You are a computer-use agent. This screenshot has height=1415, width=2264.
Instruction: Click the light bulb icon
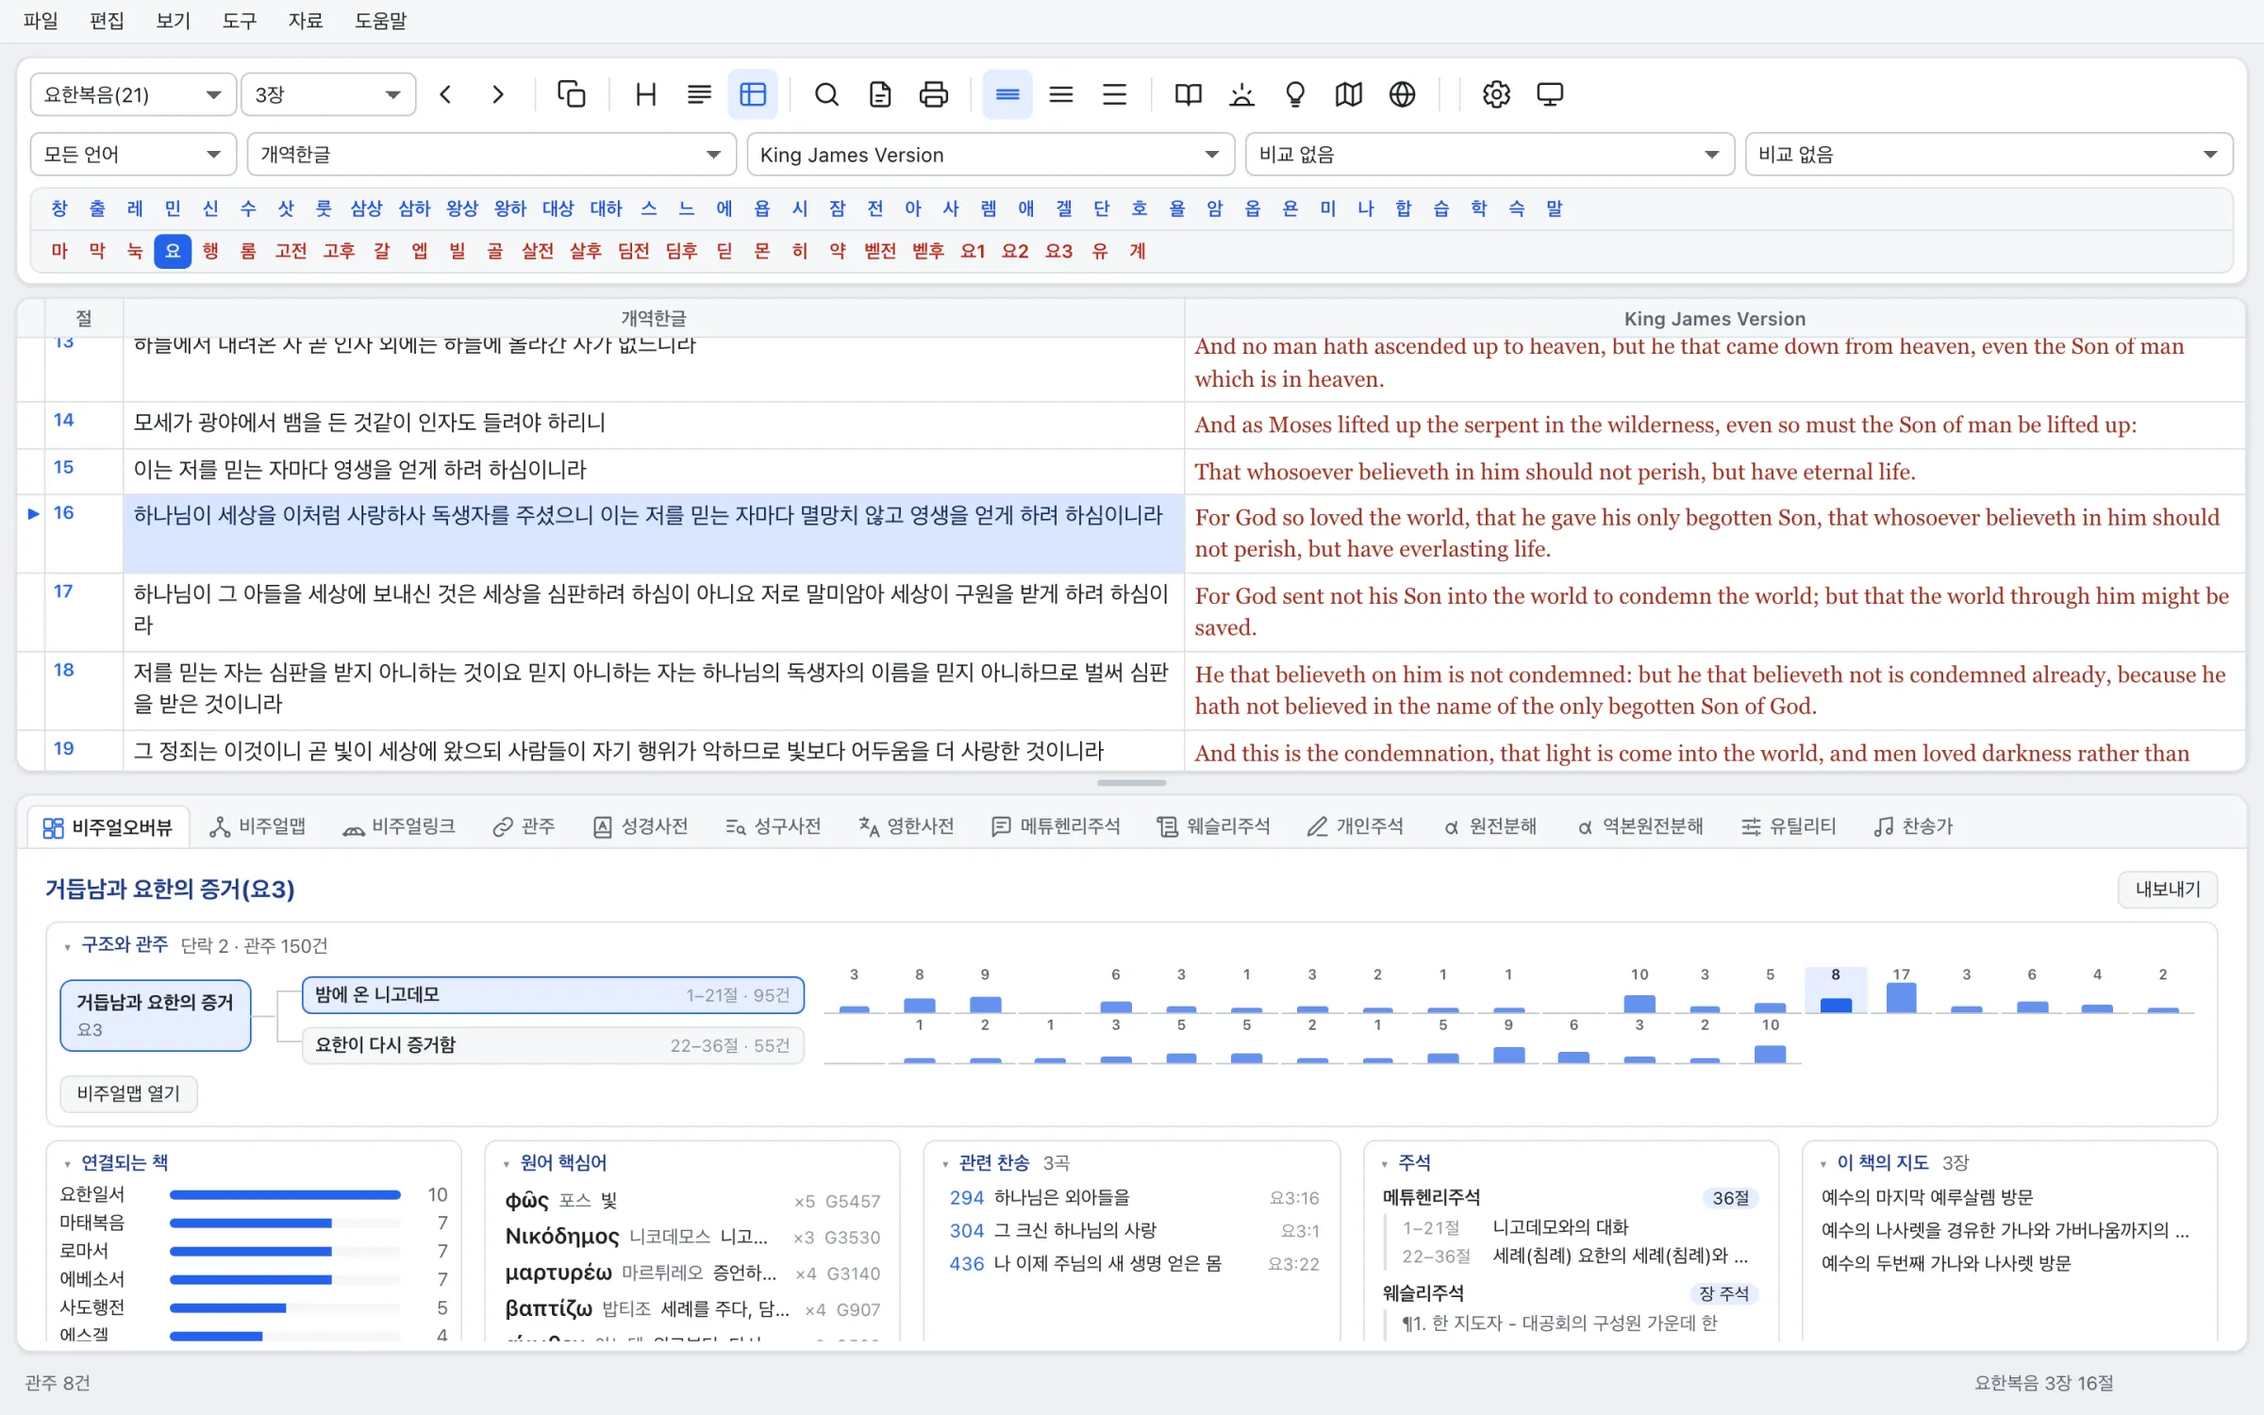(x=1295, y=94)
